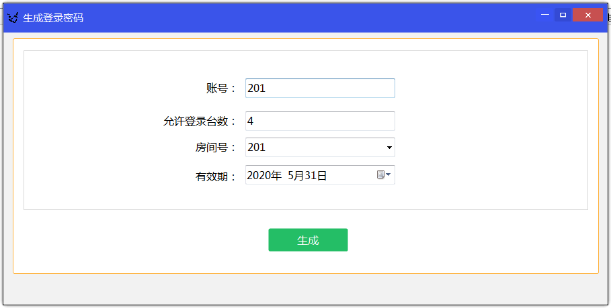Click the application icon in title bar
This screenshot has width=611, height=308.
[13, 17]
